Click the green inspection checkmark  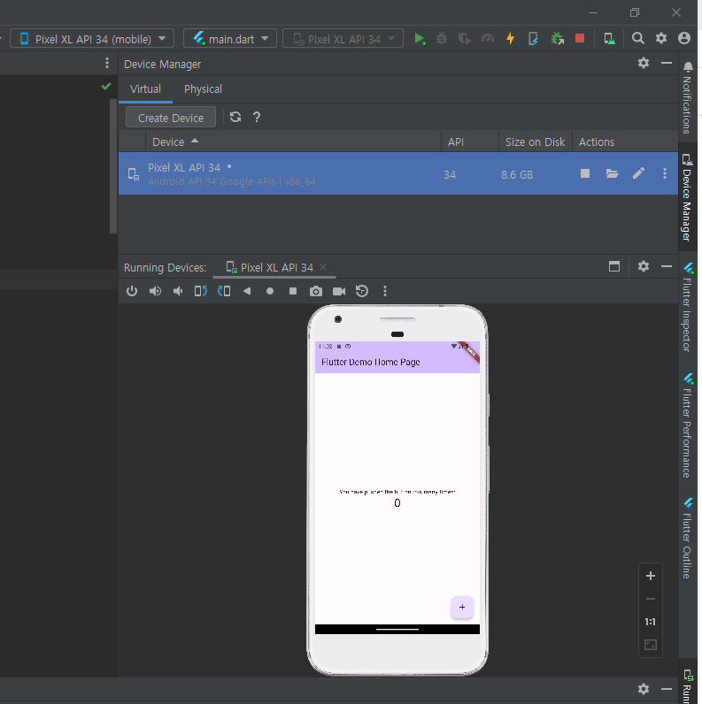(106, 86)
